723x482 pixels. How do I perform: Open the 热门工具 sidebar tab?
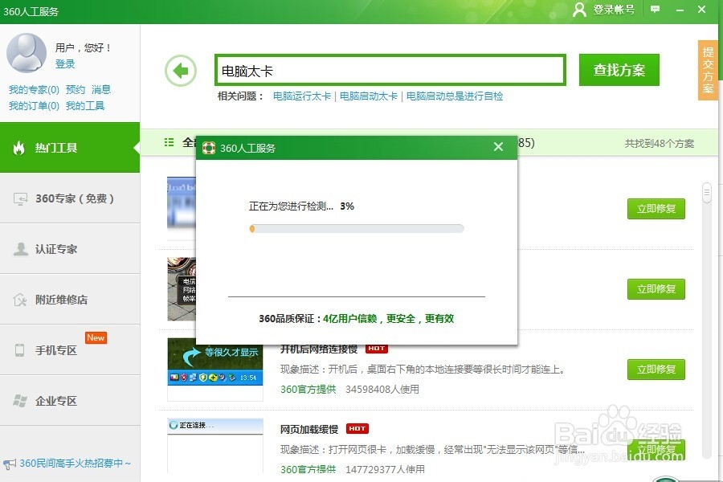pyautogui.click(x=70, y=148)
